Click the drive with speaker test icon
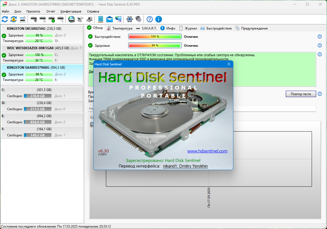 coord(34,19)
